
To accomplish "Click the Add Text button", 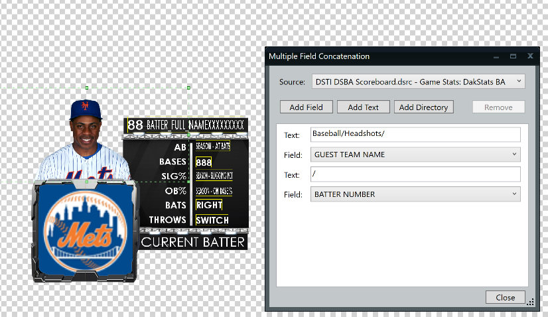I will coord(363,107).
